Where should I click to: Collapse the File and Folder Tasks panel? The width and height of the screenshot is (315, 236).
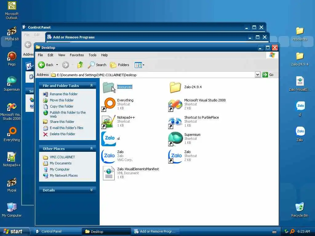91,85
